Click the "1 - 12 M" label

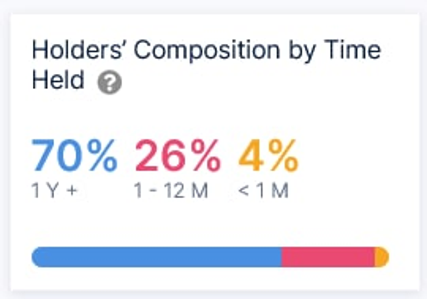(x=171, y=191)
